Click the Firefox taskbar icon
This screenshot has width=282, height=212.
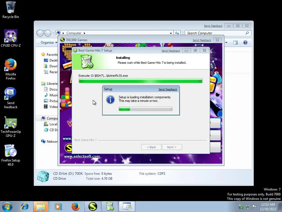tap(75, 206)
